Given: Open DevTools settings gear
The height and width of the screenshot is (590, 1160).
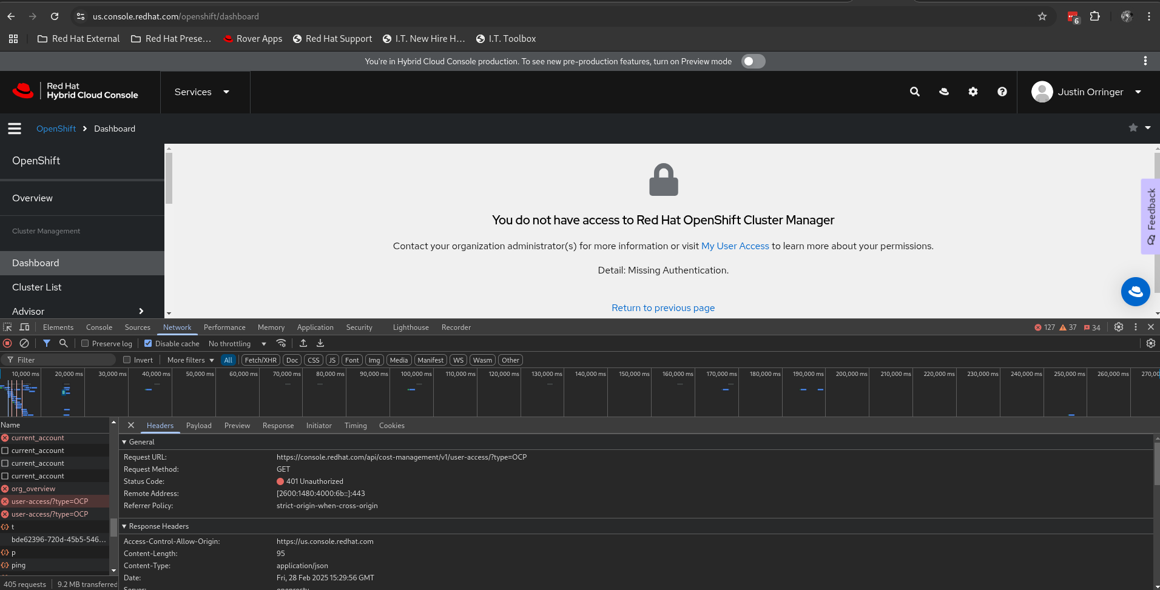Looking at the screenshot, I should tap(1119, 327).
